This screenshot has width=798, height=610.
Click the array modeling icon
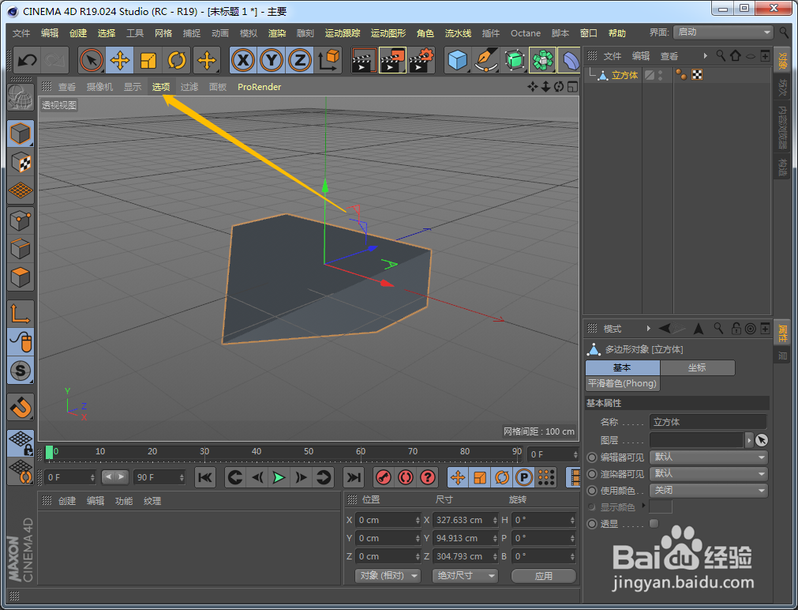(x=542, y=61)
